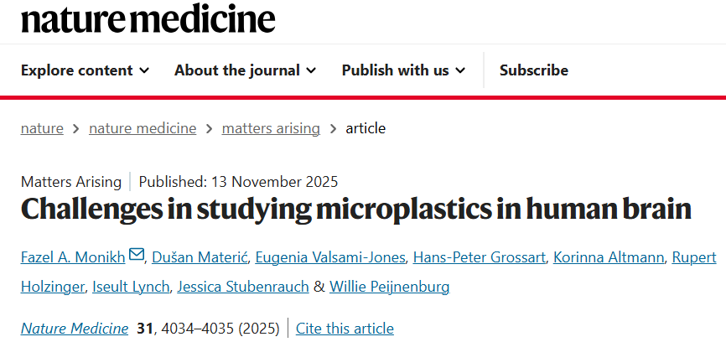Expand the Explore content chevron

pos(144,70)
